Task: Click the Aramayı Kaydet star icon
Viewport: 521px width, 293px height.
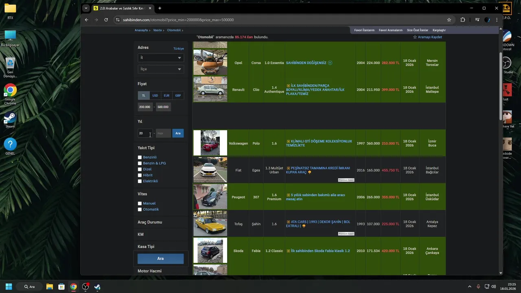Action: point(415,37)
